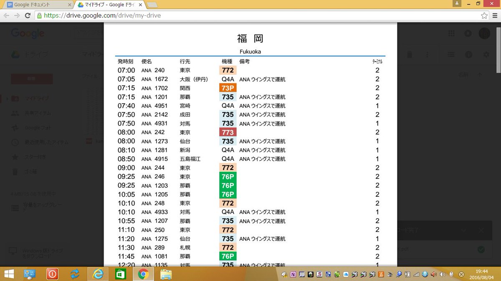Reload the page with refresh icon
This screenshot has width=501, height=281.
point(28,16)
